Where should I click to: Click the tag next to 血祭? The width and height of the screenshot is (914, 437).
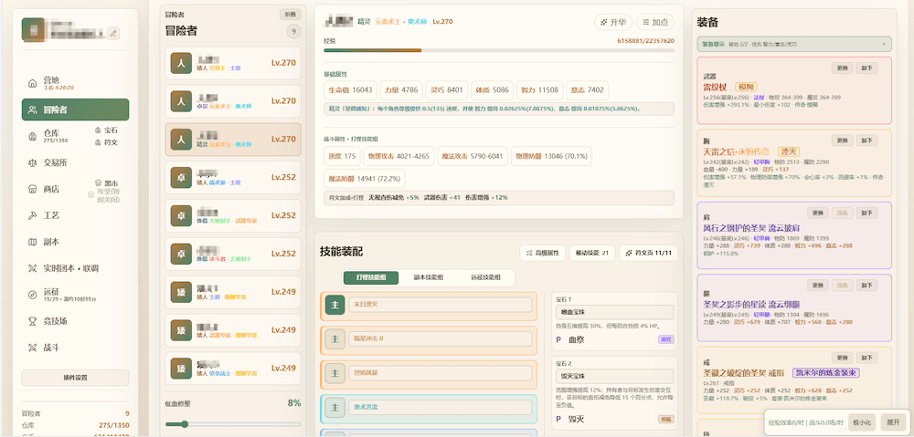pos(665,339)
